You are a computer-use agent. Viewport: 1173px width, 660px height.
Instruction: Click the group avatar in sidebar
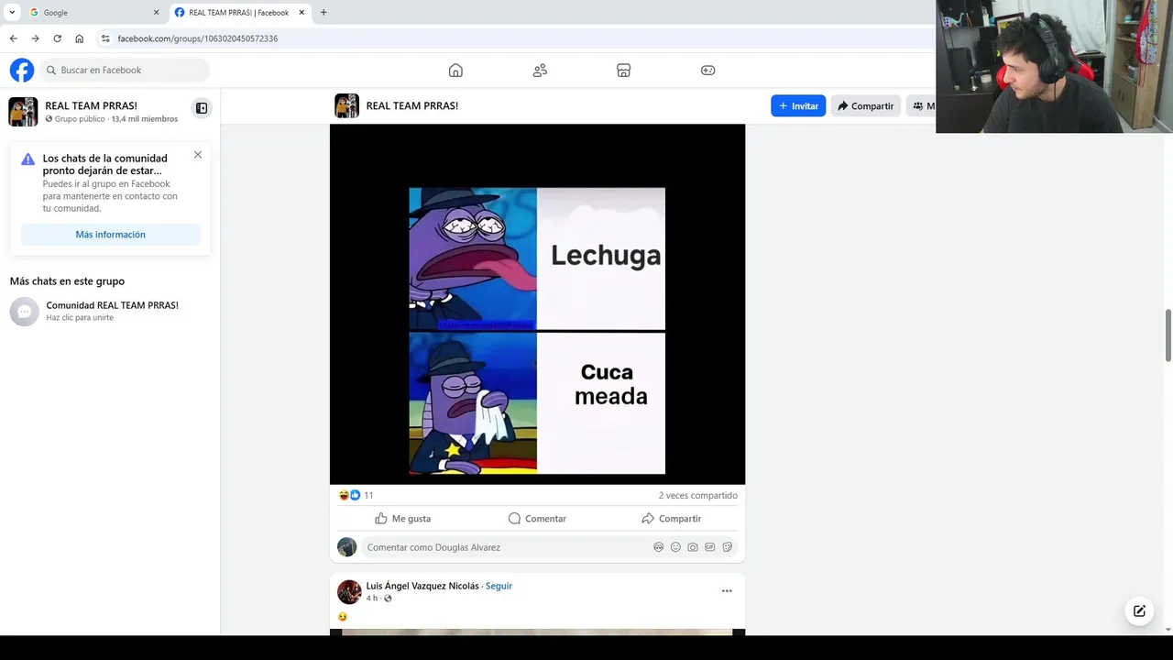point(23,112)
